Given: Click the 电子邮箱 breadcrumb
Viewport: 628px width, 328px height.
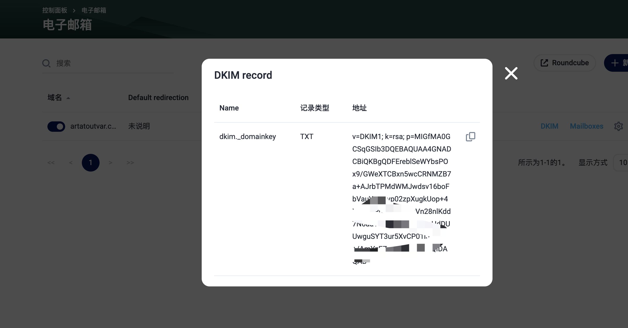Looking at the screenshot, I should coord(94,10).
